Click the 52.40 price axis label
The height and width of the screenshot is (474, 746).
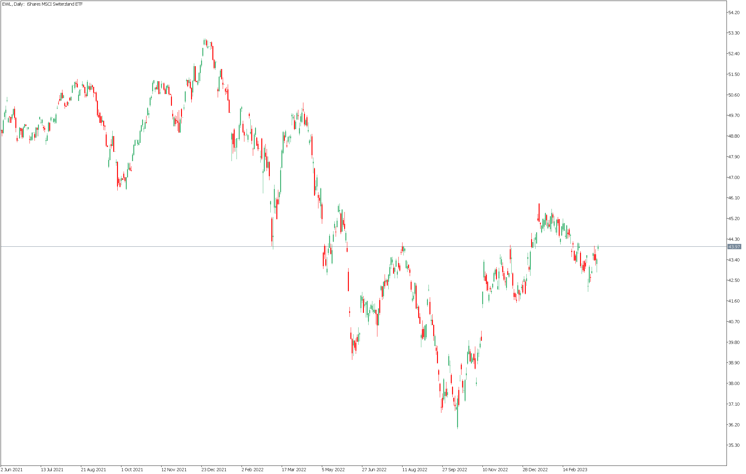(x=734, y=54)
